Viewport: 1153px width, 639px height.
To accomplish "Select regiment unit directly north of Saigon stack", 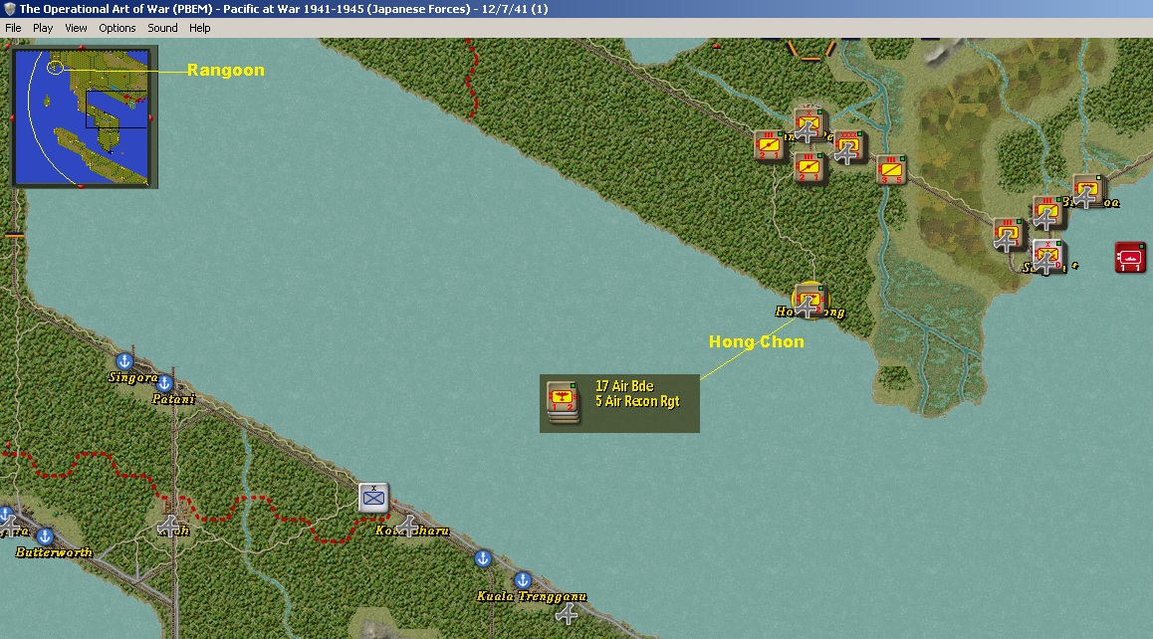I will [1048, 212].
